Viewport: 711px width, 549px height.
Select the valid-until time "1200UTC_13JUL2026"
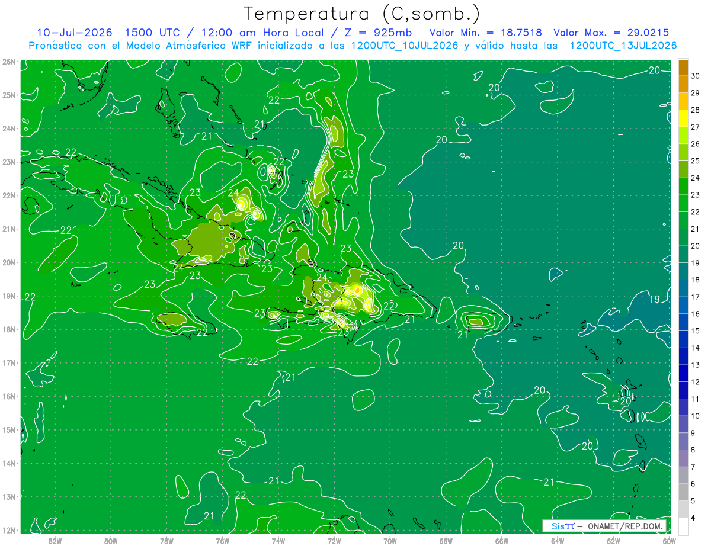623,46
